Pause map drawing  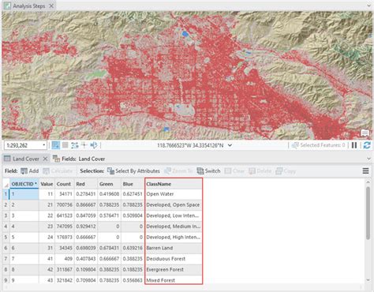point(354,145)
